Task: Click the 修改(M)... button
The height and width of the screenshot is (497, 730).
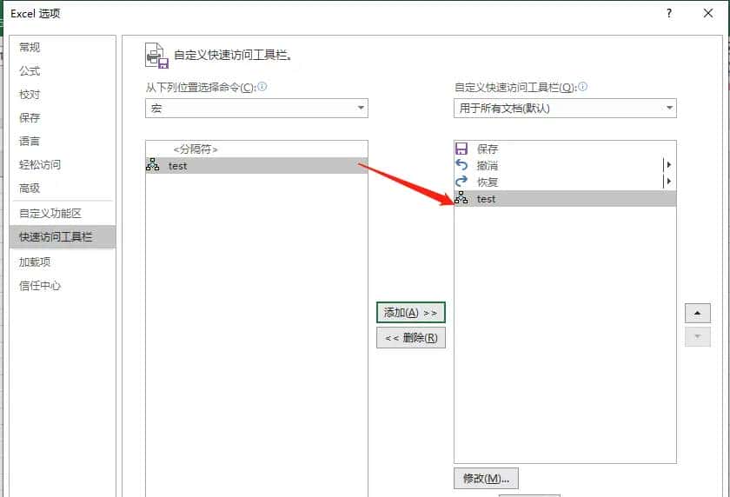Action: pyautogui.click(x=486, y=479)
